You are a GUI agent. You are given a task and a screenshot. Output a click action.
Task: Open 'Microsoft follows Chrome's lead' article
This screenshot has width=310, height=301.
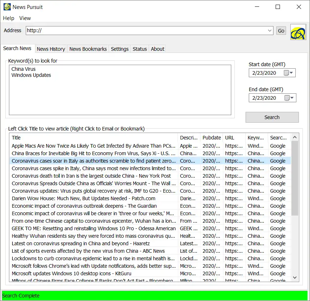pos(93,266)
